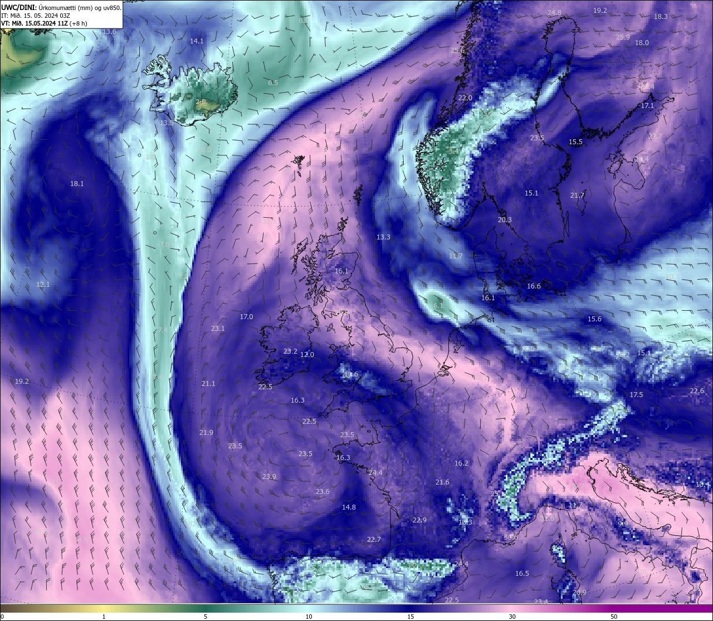713x621 pixels.
Task: Click the 23.2 value over Ireland
Action: [290, 351]
